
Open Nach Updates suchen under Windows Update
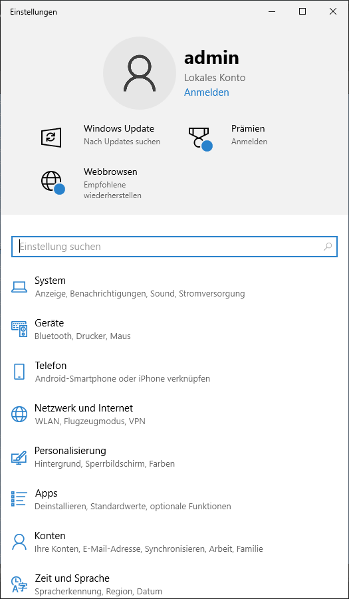point(122,142)
